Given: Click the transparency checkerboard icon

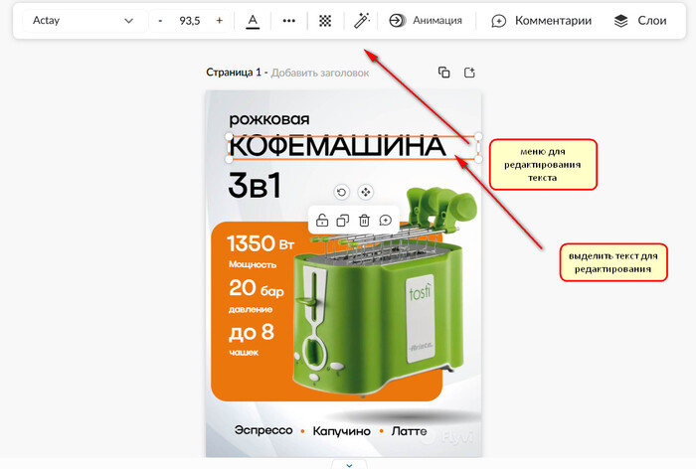Looking at the screenshot, I should pyautogui.click(x=326, y=21).
